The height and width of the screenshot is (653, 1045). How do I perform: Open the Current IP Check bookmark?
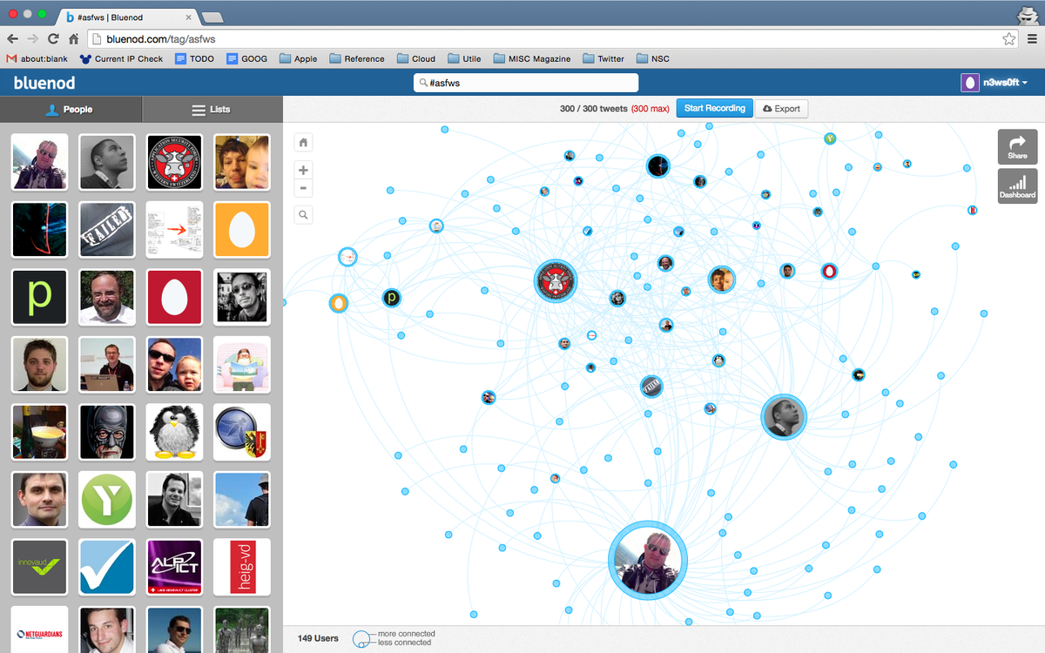pos(121,59)
